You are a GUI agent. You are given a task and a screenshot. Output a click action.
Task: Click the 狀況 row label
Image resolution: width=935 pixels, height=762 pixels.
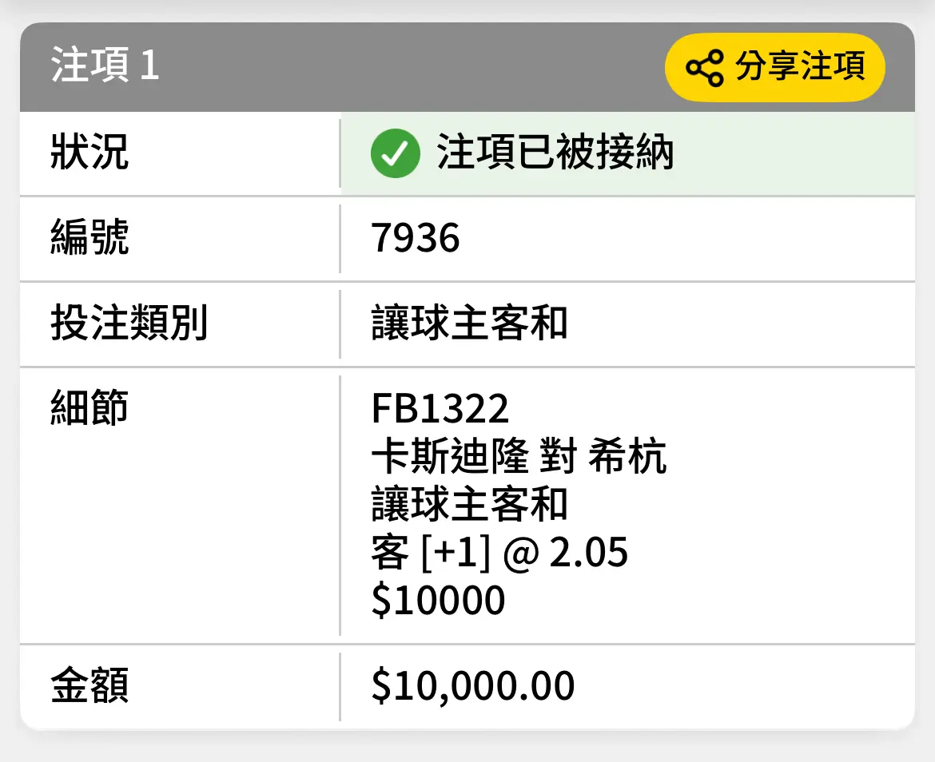[x=90, y=152]
